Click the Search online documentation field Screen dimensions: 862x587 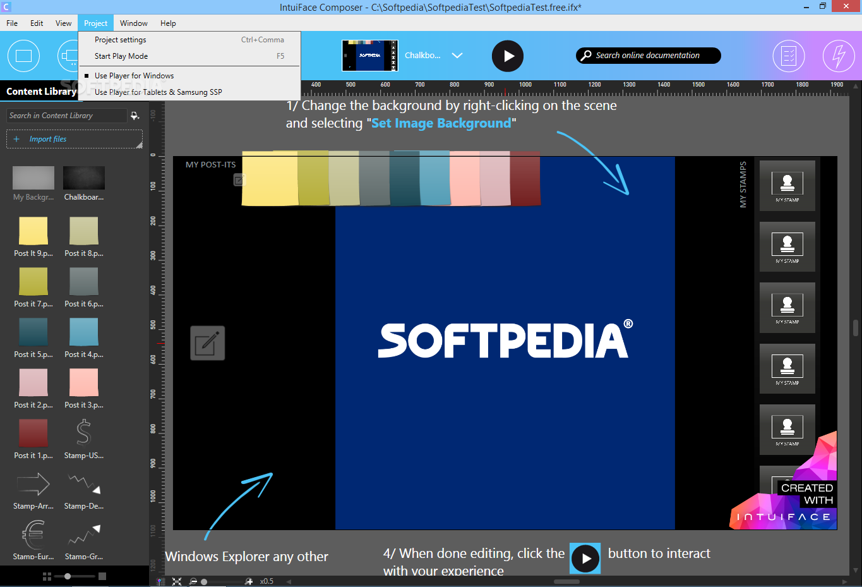coord(649,56)
